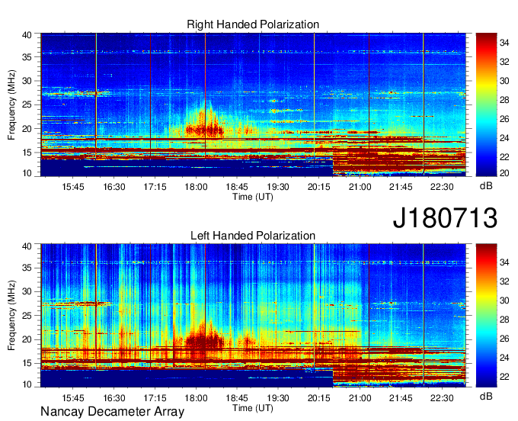Click the "15" frequency tick on Left Handed plot
Screen dimensions: 518x421
[x=27, y=363]
